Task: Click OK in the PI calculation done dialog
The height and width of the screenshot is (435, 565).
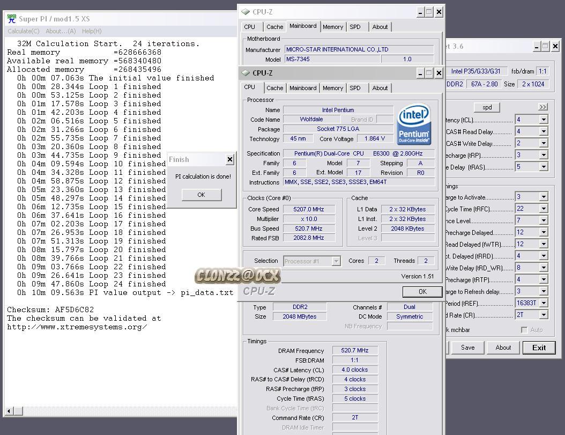Action: 202,195
